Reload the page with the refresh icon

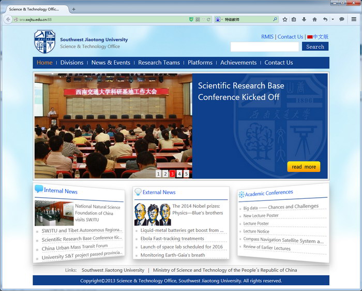(x=208, y=19)
